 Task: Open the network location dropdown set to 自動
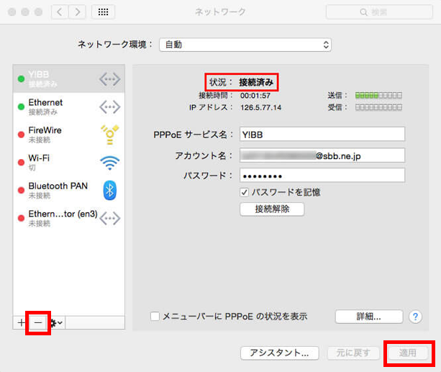tap(245, 45)
